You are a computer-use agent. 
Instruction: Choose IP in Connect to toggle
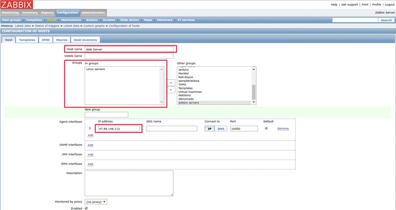coord(210,129)
